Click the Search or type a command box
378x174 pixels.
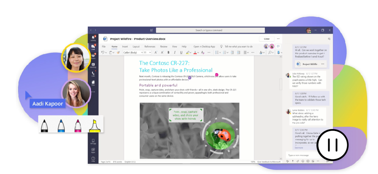tap(210, 30)
